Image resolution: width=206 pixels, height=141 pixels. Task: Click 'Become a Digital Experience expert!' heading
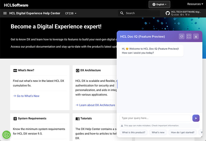(x=56, y=26)
